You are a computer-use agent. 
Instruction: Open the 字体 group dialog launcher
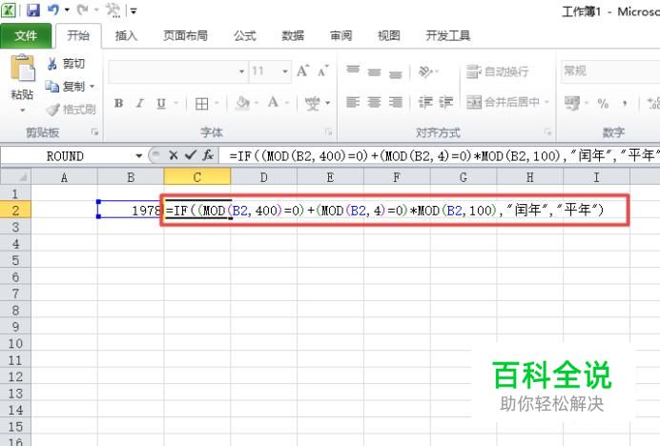point(328,132)
